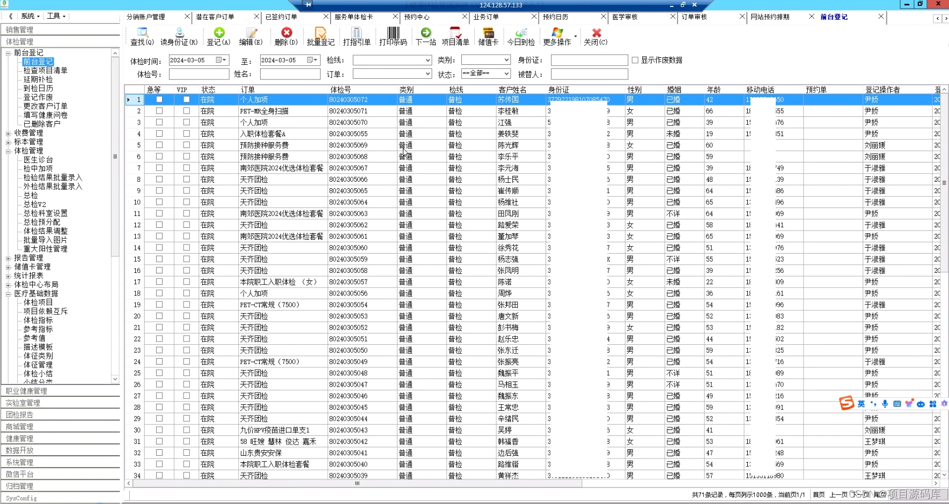Open the 销售管理 sidebar section
Screen dimensions: 949x504
(x=61, y=29)
